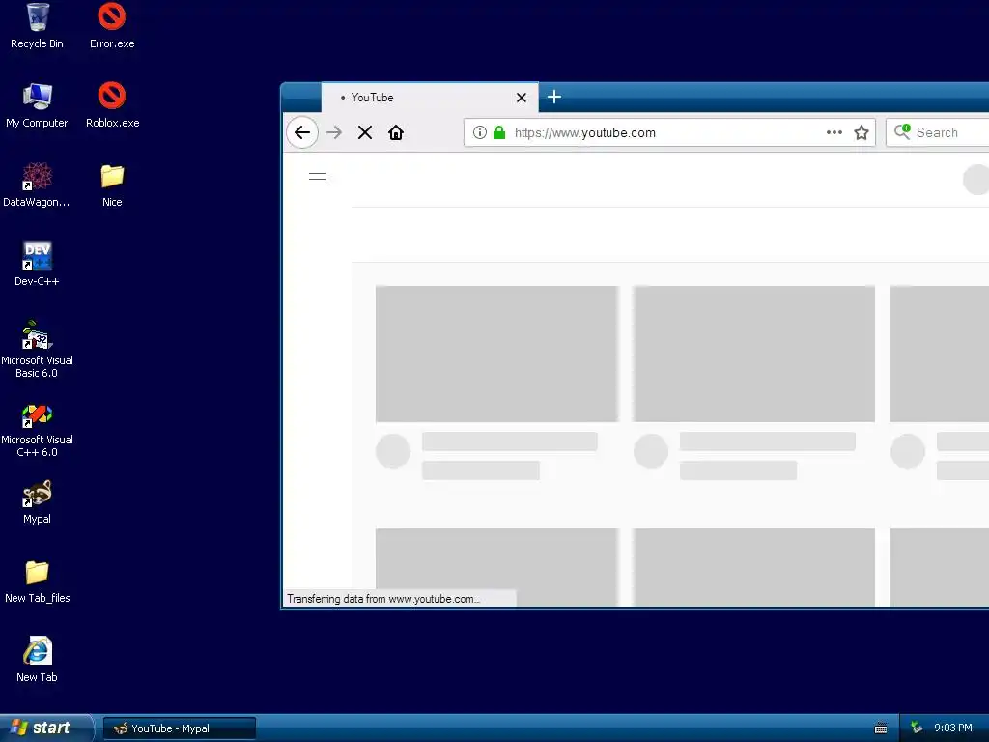Click the green padlock security icon
The image size is (989, 742).
499,132
